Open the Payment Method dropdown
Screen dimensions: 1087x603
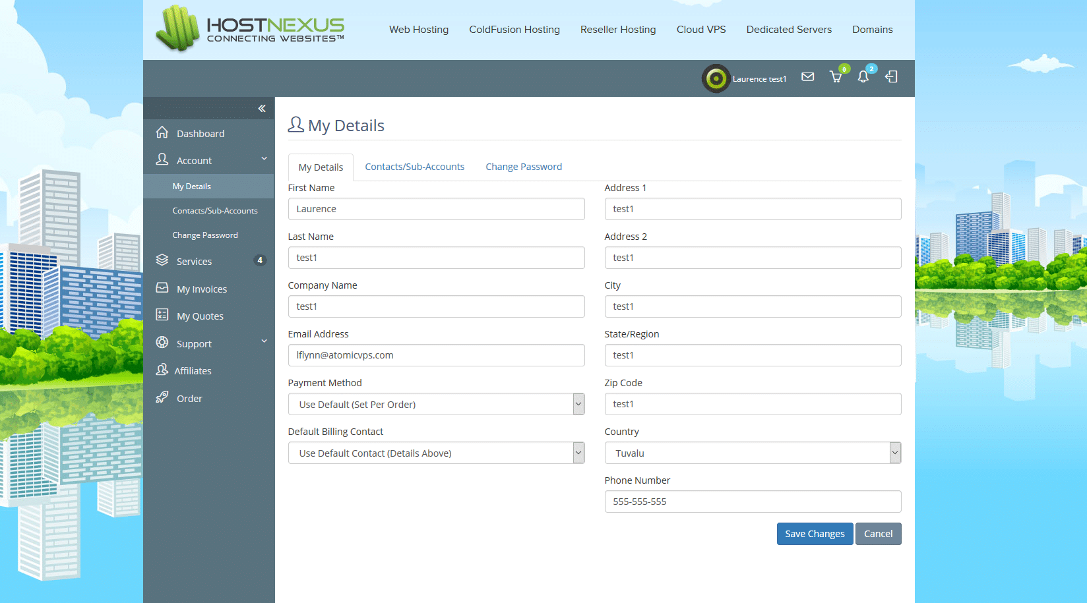[436, 404]
